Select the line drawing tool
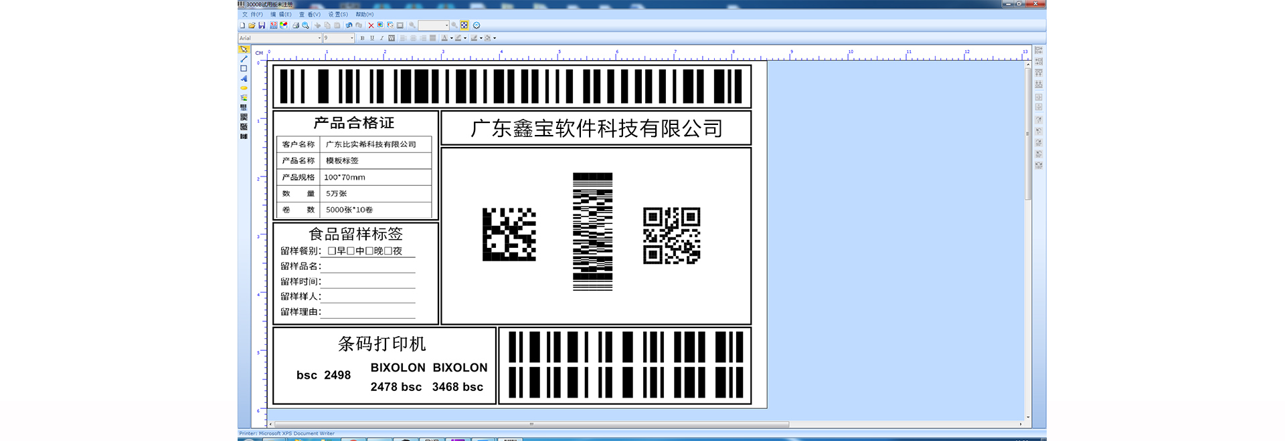 pyautogui.click(x=244, y=59)
